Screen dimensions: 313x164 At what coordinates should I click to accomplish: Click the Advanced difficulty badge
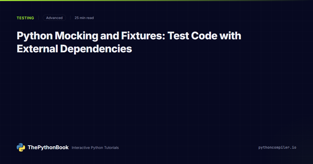[x=54, y=18]
